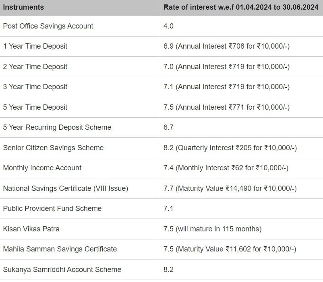Click the 3 Year Time Deposit label
This screenshot has width=323, height=282.
[x=35, y=87]
